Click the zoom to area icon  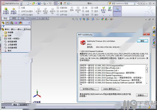coord(77,19)
